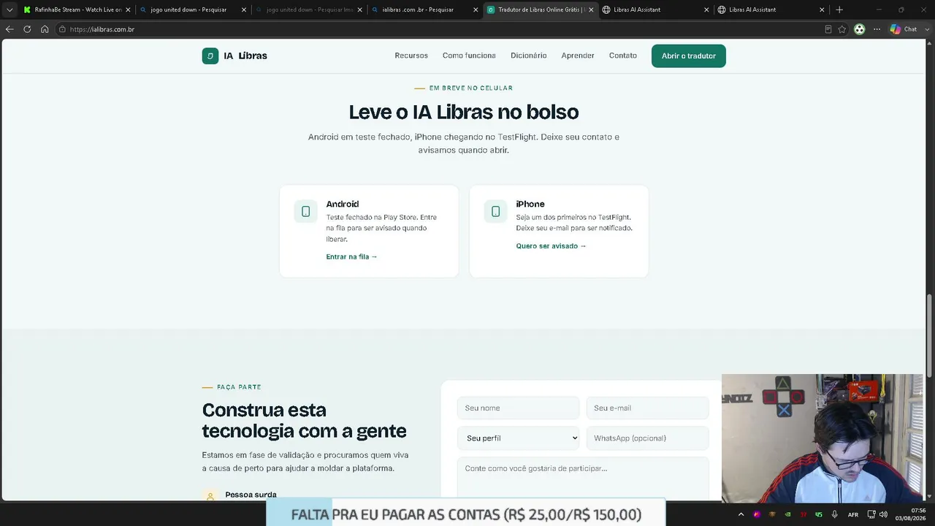935x526 pixels.
Task: Click the 'Pessoa surda' text
Action: (251, 495)
